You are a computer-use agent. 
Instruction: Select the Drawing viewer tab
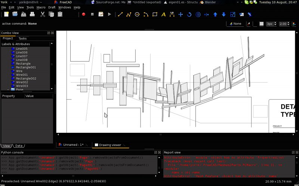(110, 145)
